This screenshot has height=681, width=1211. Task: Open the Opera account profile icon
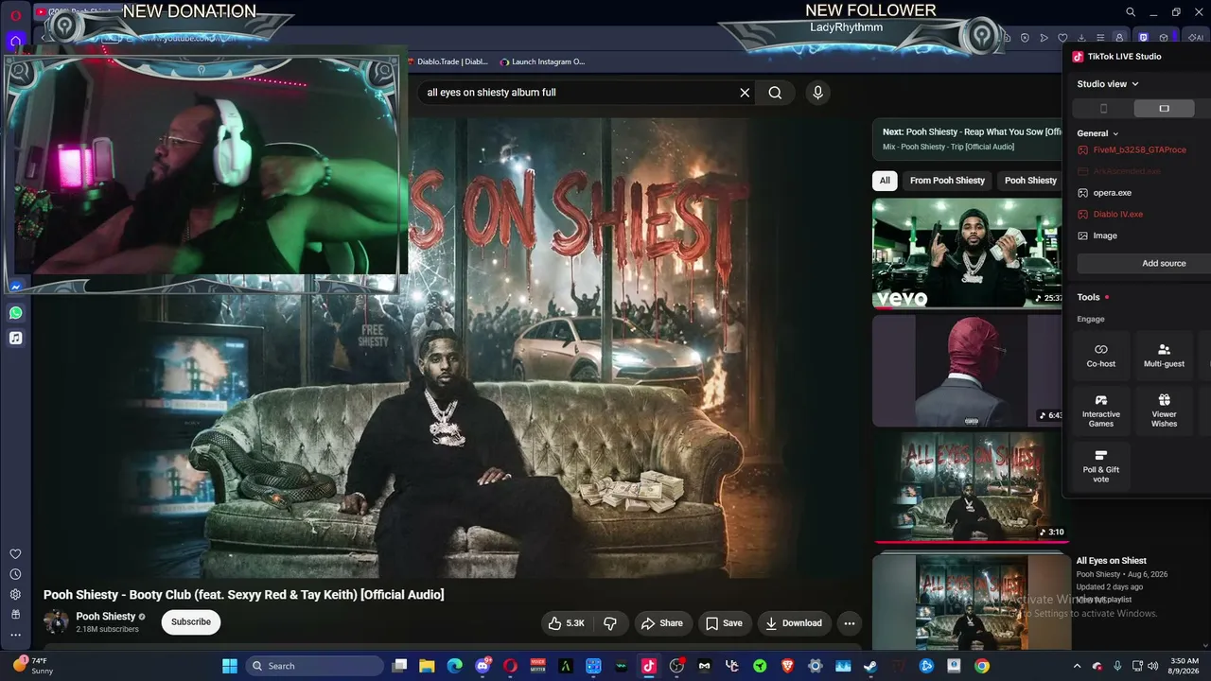(1119, 38)
